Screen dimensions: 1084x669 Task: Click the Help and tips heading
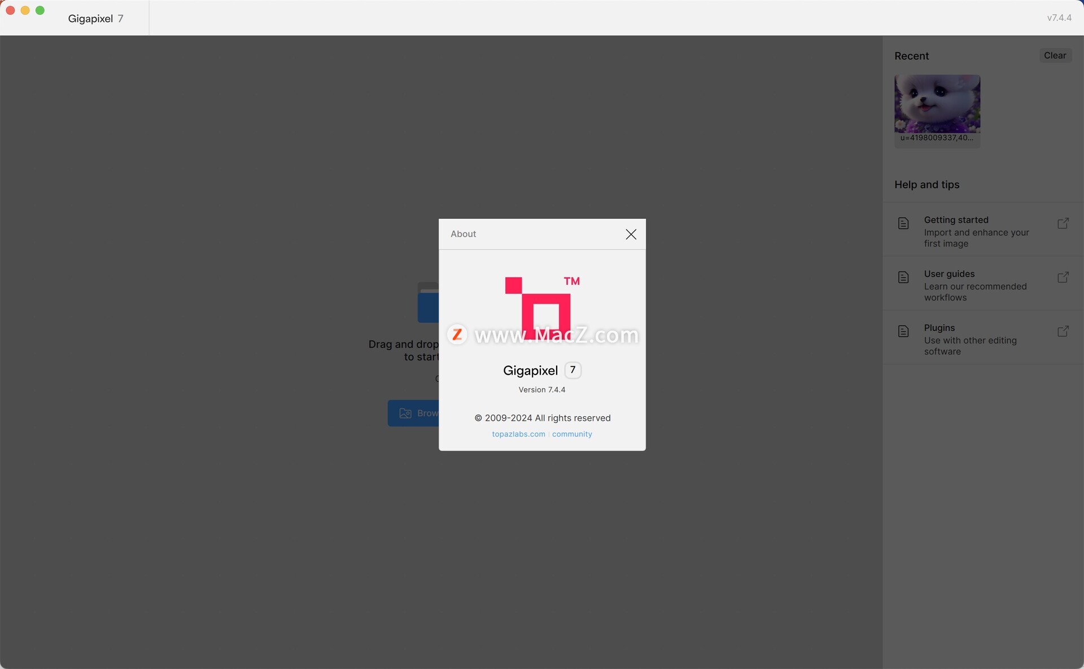pyautogui.click(x=926, y=184)
